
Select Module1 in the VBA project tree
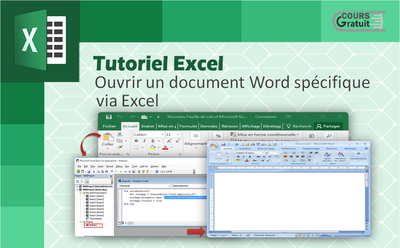[93, 225]
